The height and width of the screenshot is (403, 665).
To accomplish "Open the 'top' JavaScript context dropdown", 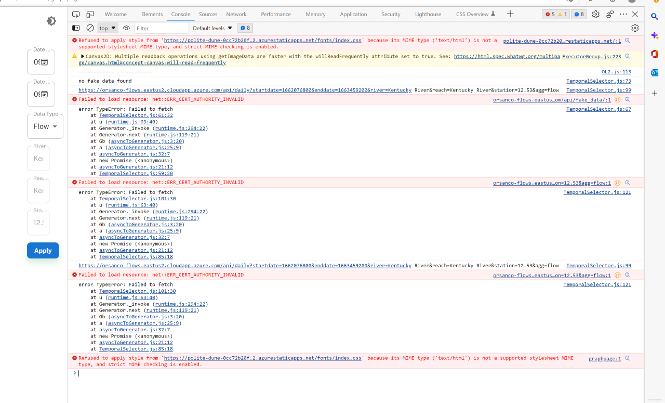I will pyautogui.click(x=108, y=28).
